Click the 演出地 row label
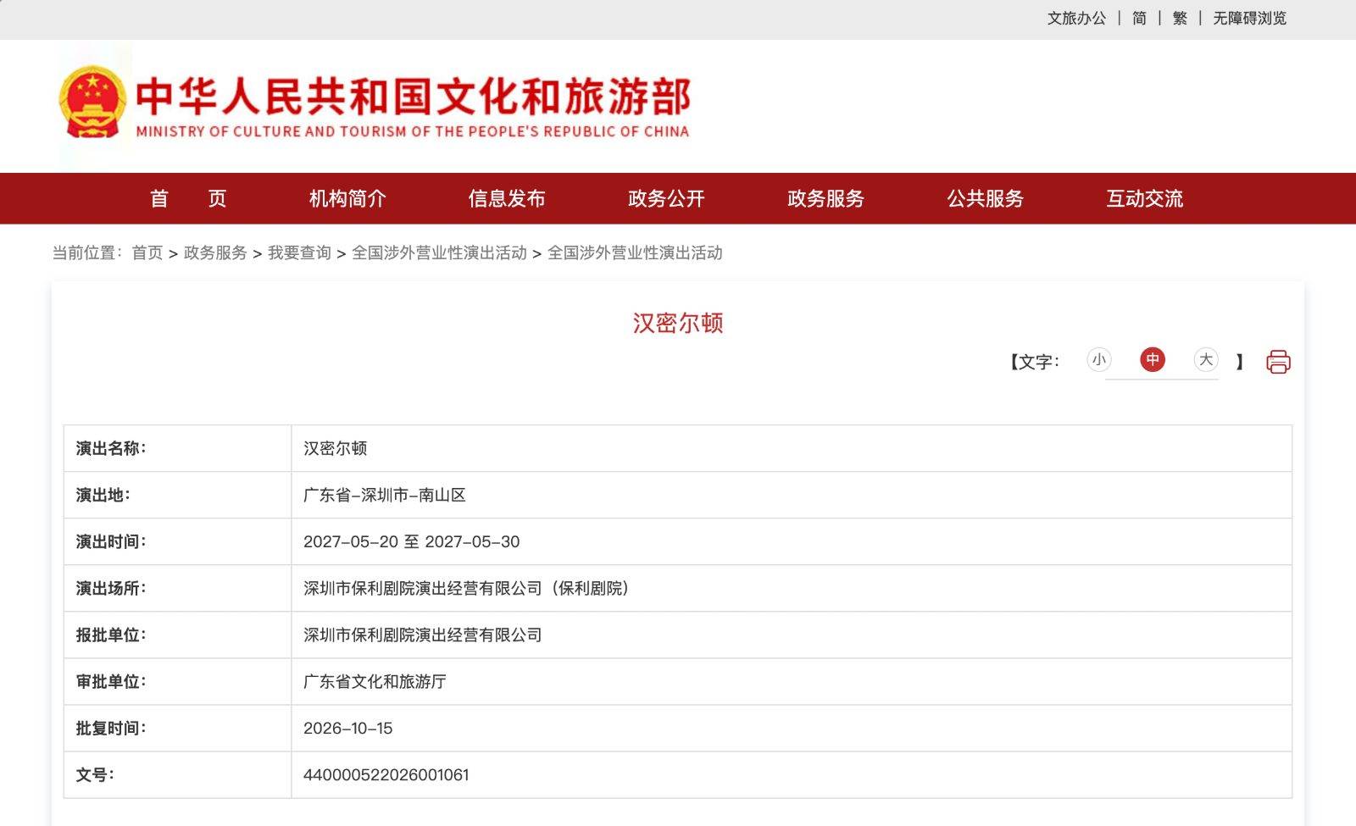1356x826 pixels. pos(103,495)
